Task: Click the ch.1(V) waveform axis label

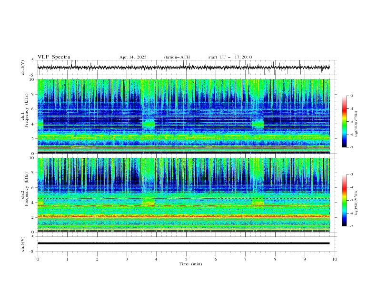Action: [23, 68]
